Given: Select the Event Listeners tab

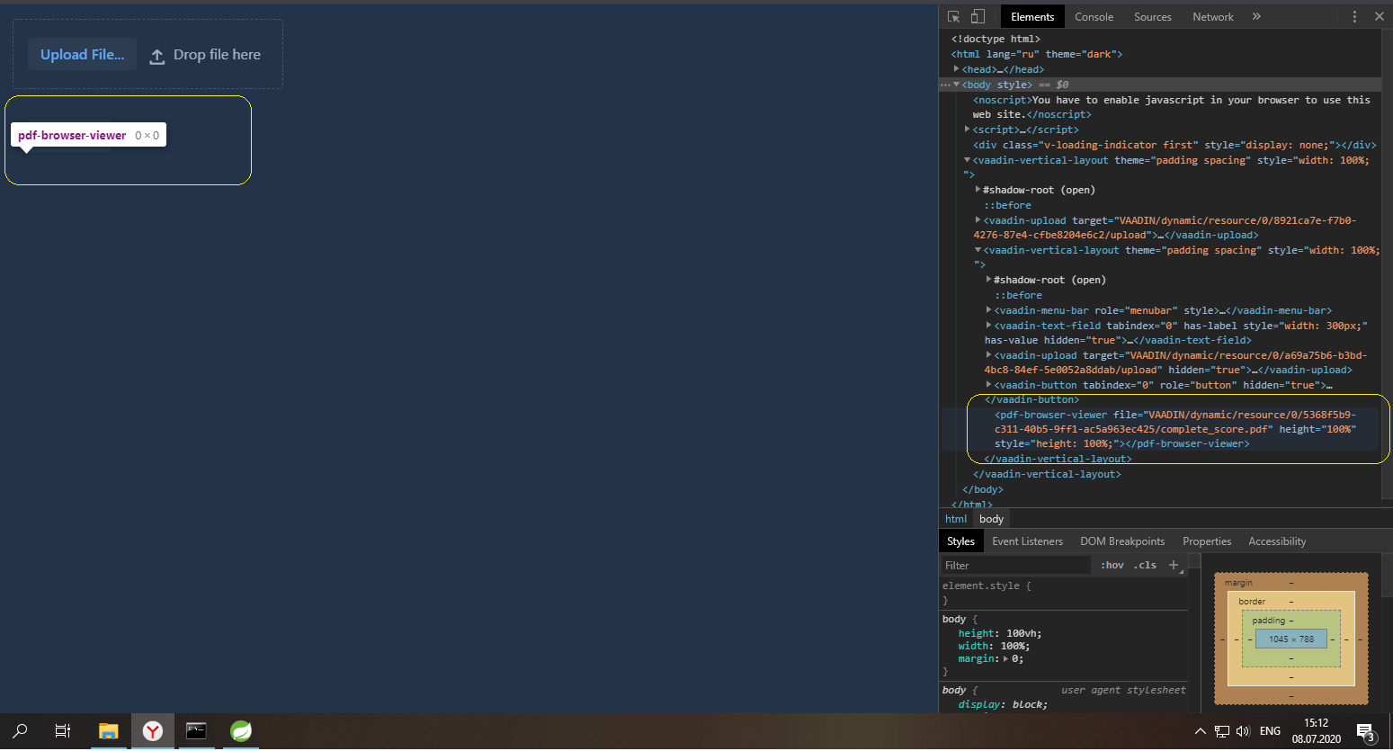Looking at the screenshot, I should 1027,541.
